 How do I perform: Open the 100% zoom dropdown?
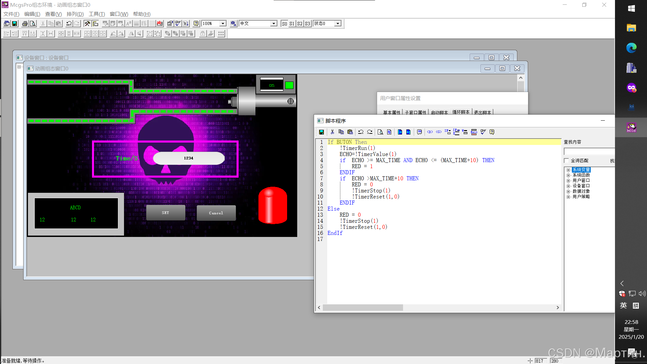tap(223, 24)
